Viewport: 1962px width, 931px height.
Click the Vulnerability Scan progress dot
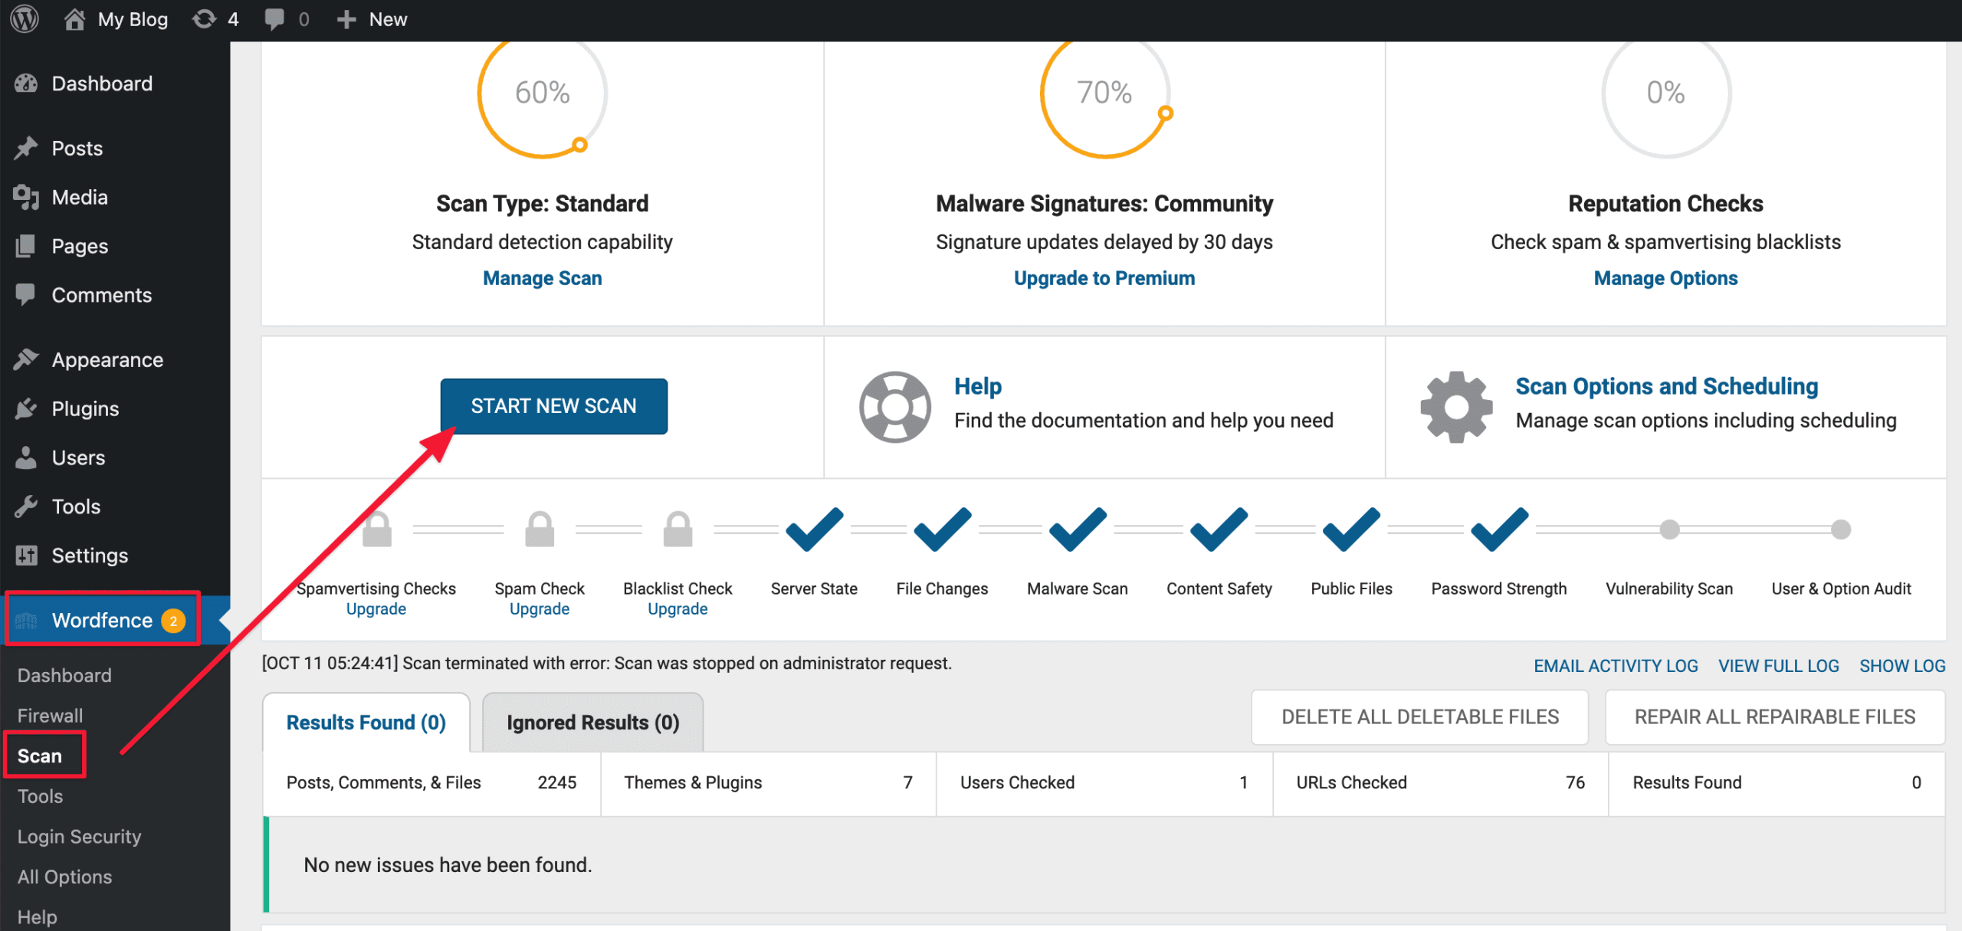(x=1669, y=529)
